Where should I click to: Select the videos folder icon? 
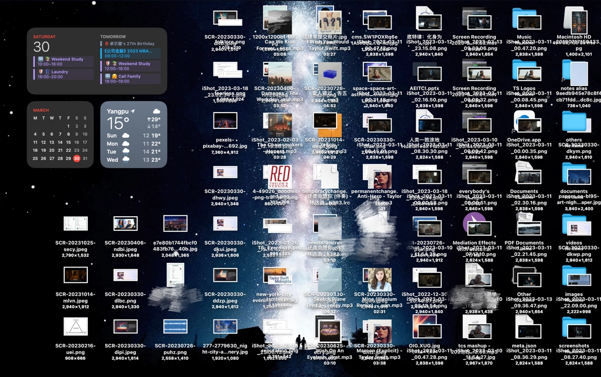coord(574,225)
